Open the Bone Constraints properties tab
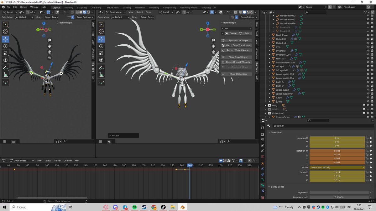The image size is (376, 211). coord(263,191)
